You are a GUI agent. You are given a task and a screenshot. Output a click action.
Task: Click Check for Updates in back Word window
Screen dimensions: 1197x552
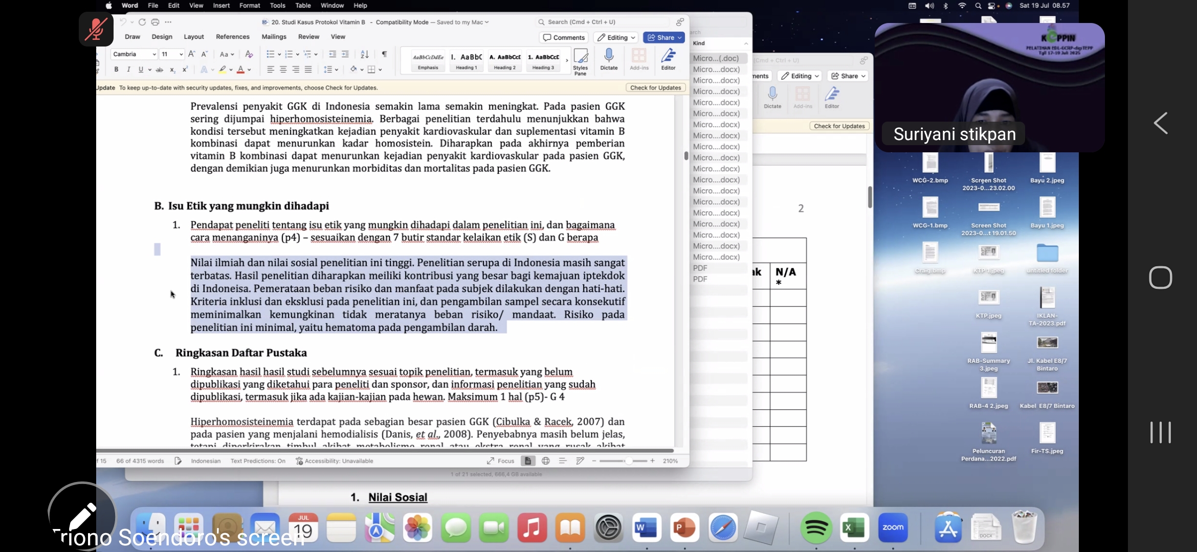point(839,126)
